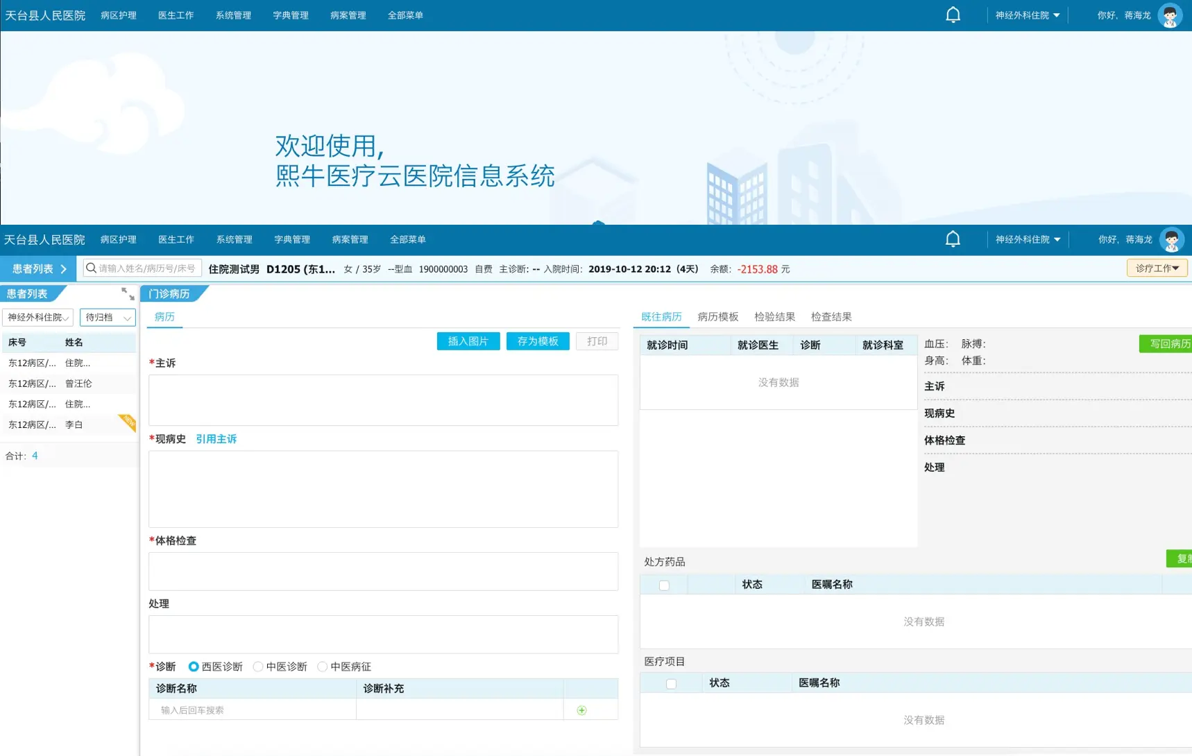Viewport: 1192px width, 756px height.
Task: Click 引用主诉 link
Action: coord(216,439)
